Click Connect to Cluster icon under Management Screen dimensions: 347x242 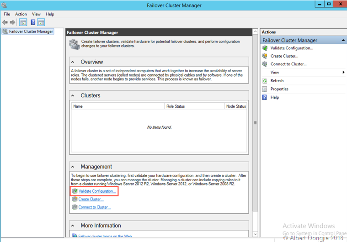coord(75,207)
